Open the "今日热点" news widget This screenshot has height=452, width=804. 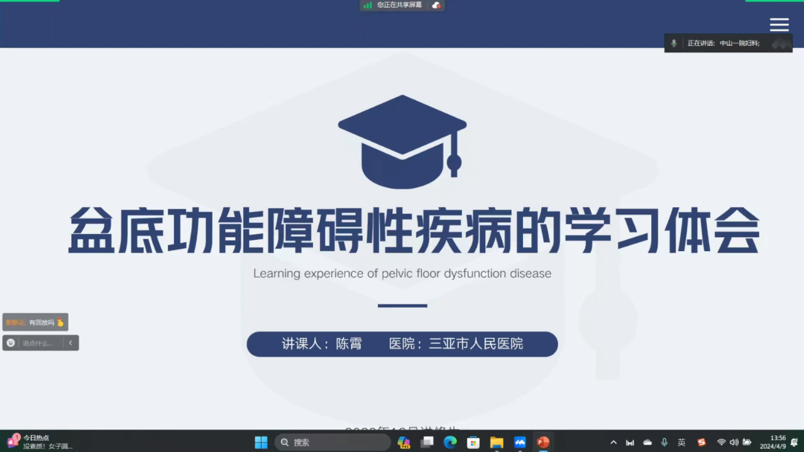[x=38, y=442]
